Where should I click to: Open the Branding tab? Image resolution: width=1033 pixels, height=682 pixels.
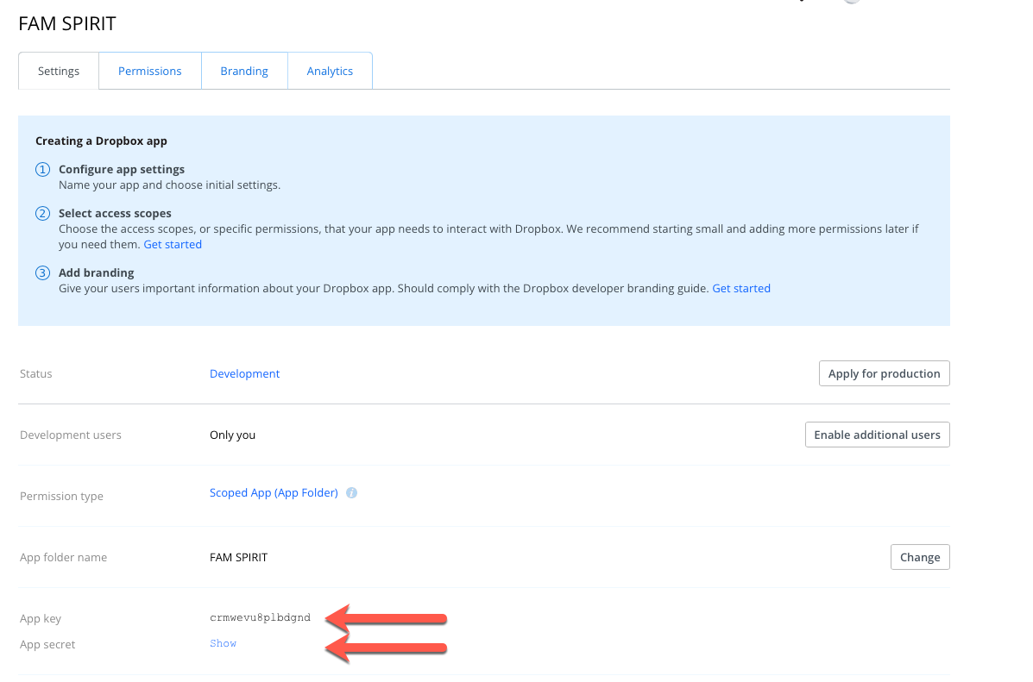pos(243,71)
